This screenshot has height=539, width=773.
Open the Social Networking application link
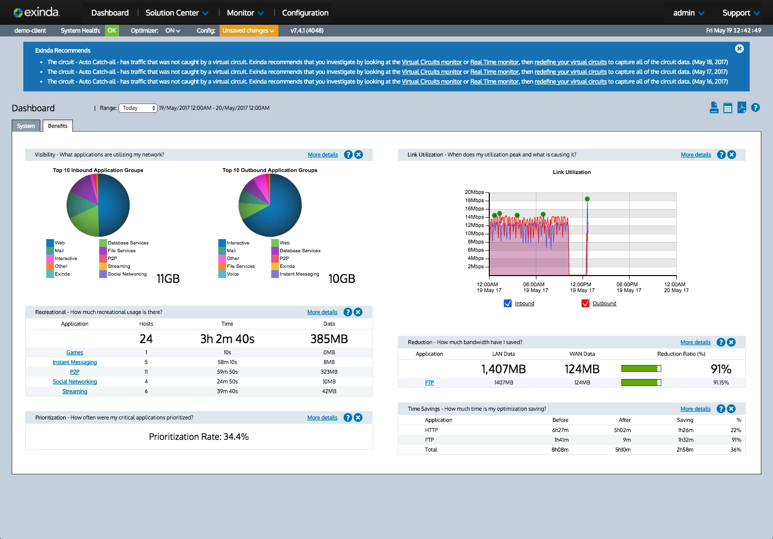pos(75,382)
